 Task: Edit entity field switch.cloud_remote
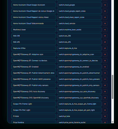coord(79,24)
